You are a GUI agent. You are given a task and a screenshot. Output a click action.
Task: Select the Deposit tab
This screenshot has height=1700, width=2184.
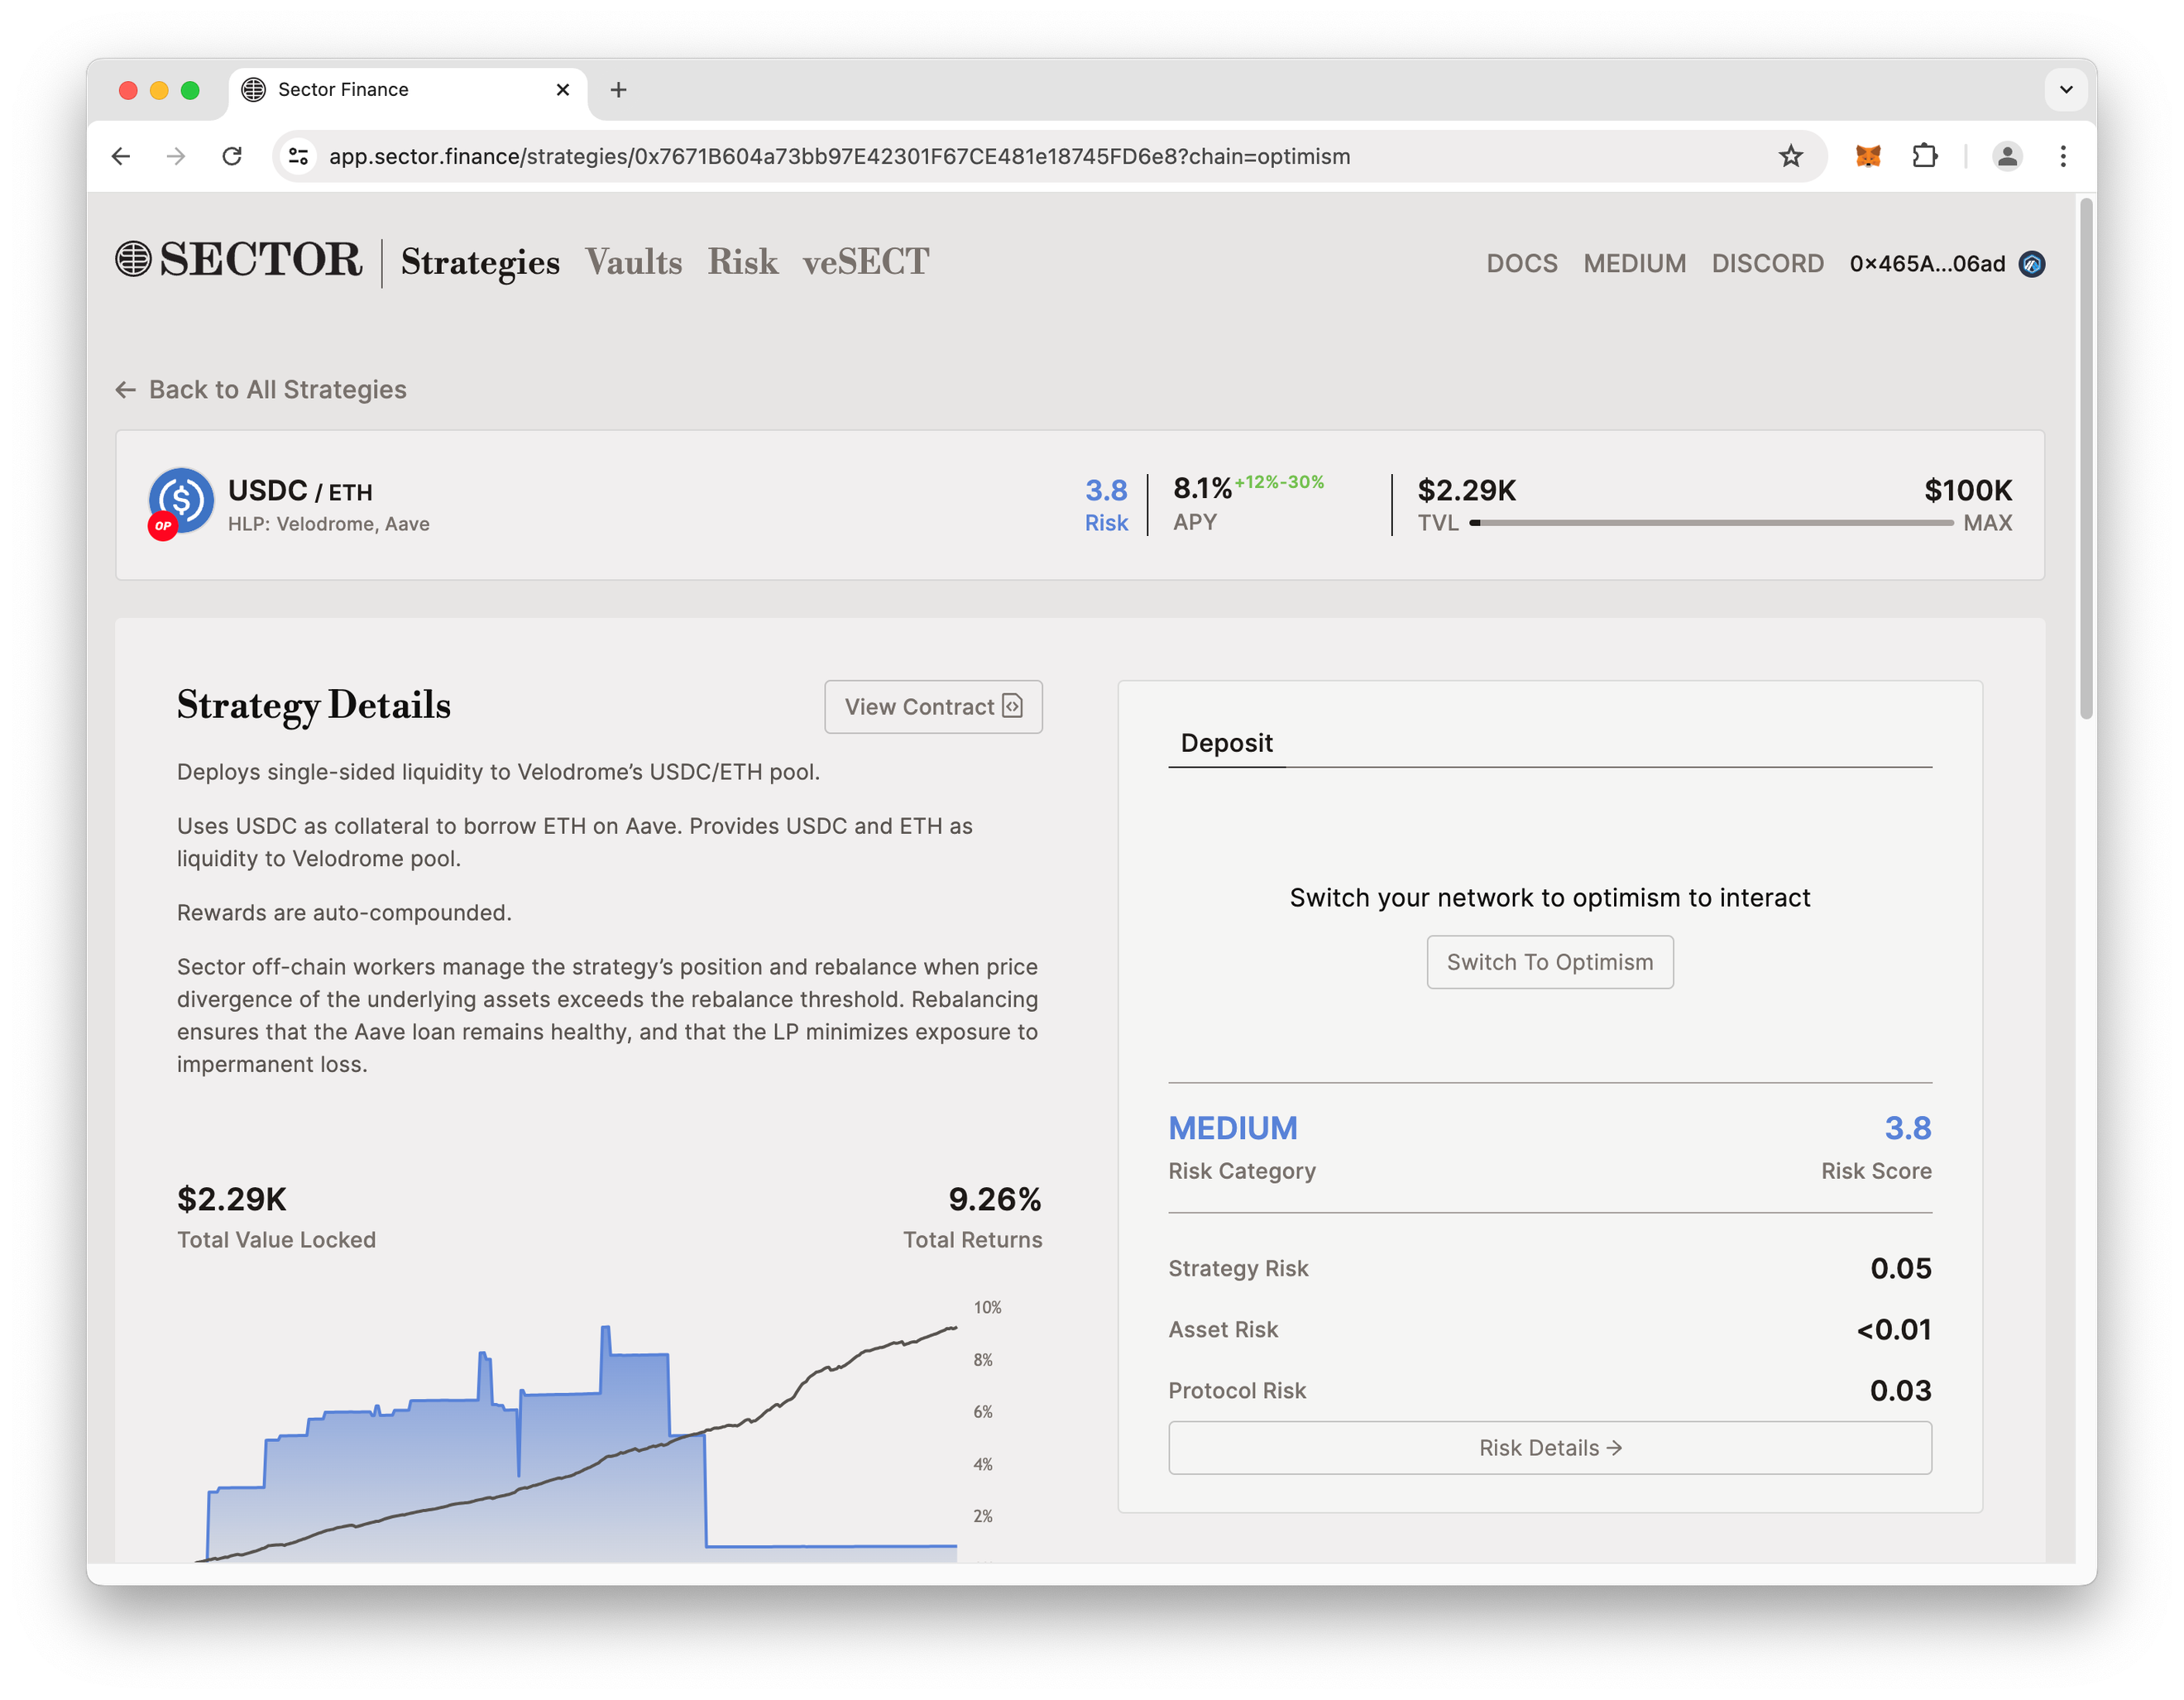[x=1226, y=743]
